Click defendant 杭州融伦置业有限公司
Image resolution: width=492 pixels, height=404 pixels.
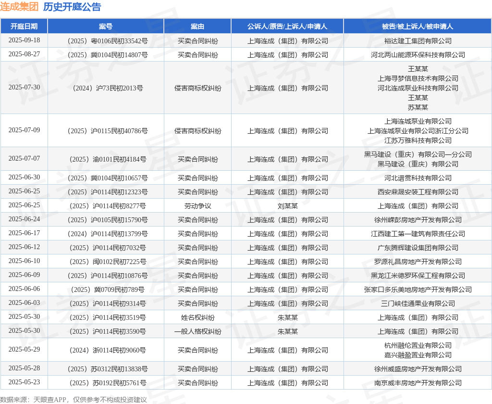[418, 345]
